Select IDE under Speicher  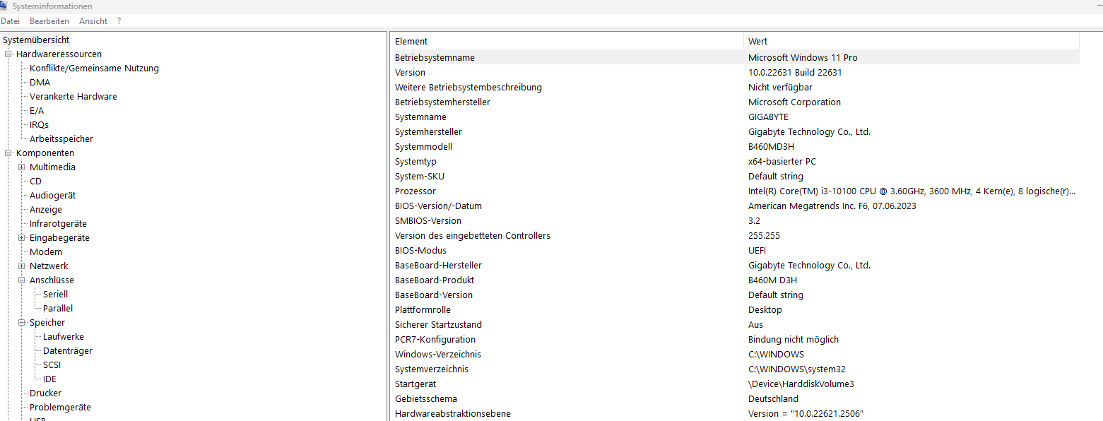click(49, 379)
